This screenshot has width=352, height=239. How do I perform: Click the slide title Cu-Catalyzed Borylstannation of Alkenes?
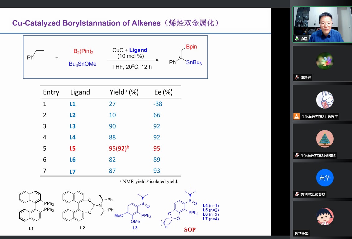click(87, 23)
